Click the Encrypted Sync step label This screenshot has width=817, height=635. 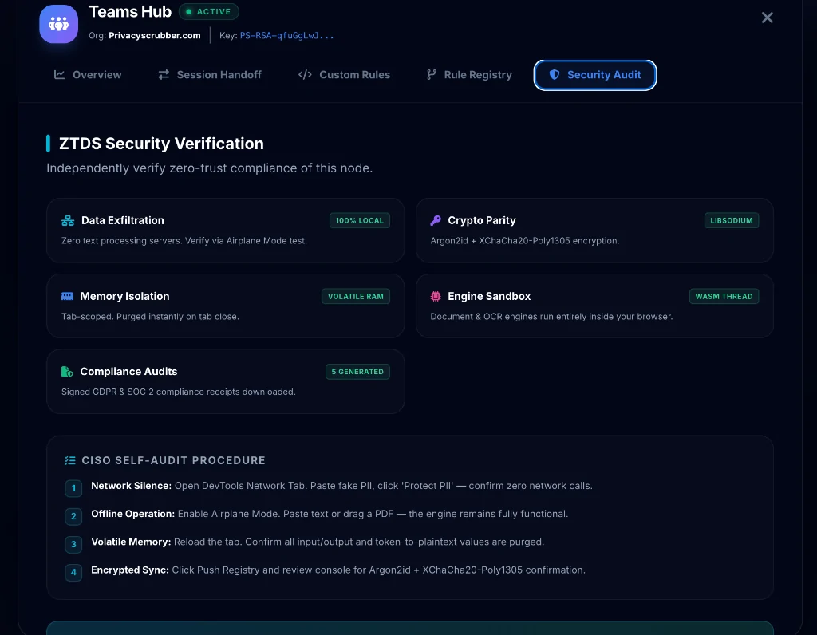130,570
